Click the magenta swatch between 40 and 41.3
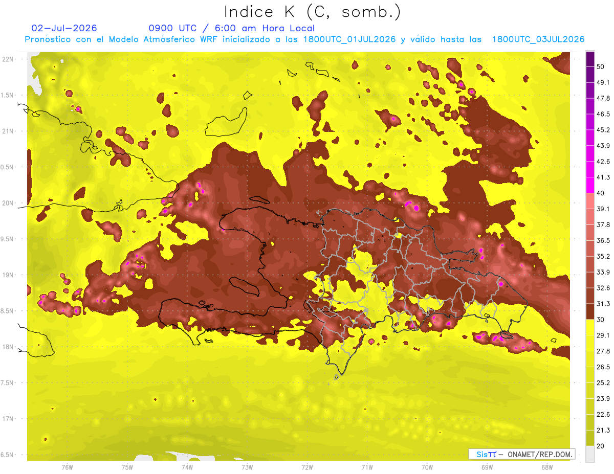614x474 pixels. tap(590, 185)
